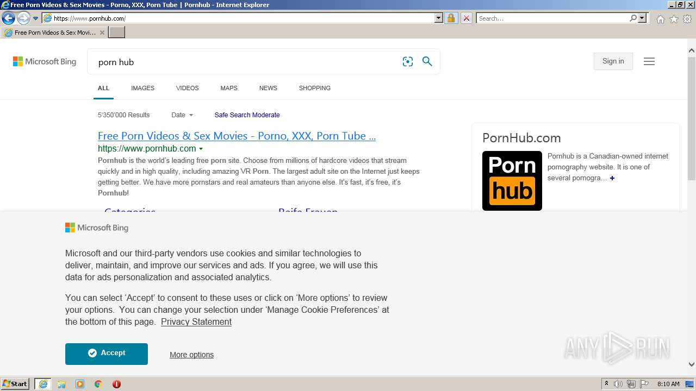This screenshot has height=391, width=696.
Task: Open Bing visual search camera icon
Action: (x=408, y=62)
